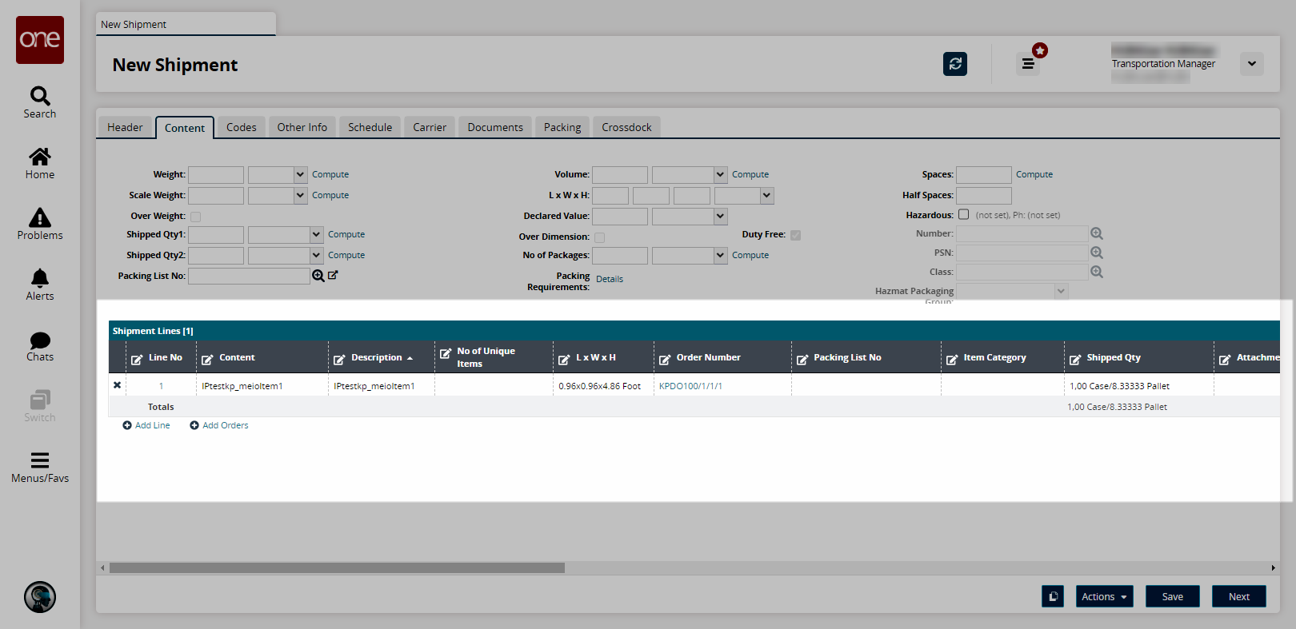Open Chats from the sidebar

coord(40,346)
